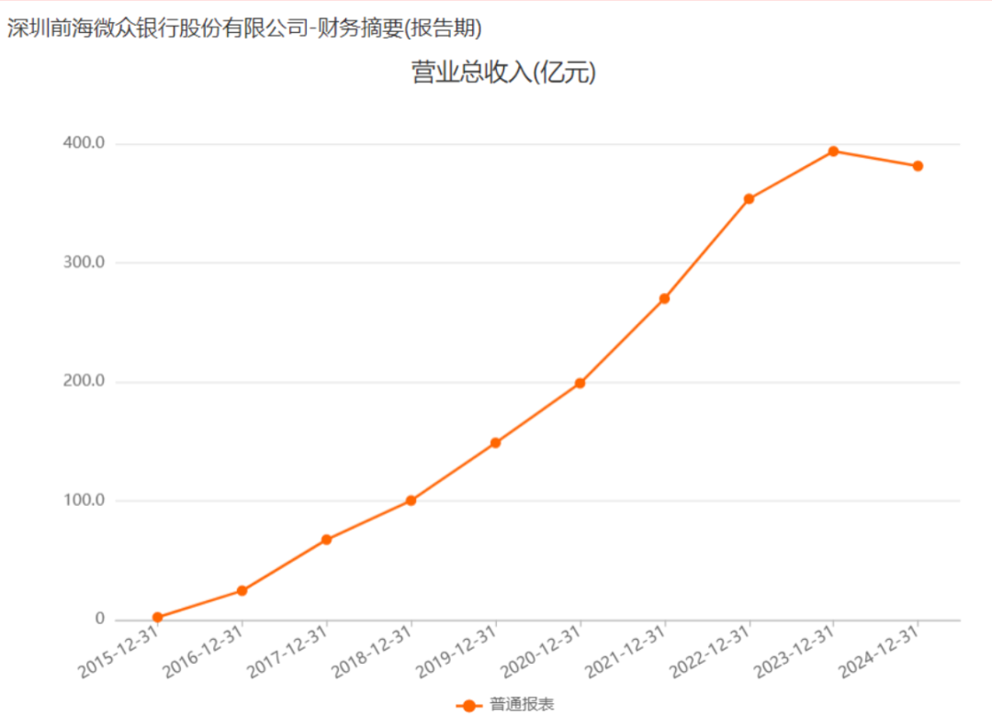Select the 2018-12-31 data point near 100
This screenshot has height=727, width=992.
click(x=411, y=500)
